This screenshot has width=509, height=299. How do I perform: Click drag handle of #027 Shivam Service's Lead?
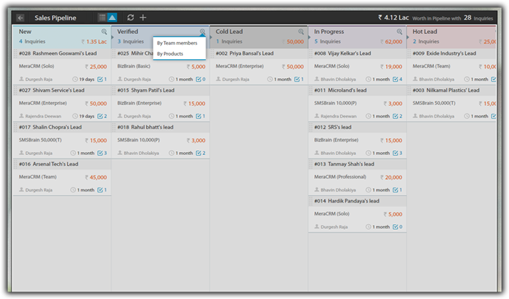(15, 90)
